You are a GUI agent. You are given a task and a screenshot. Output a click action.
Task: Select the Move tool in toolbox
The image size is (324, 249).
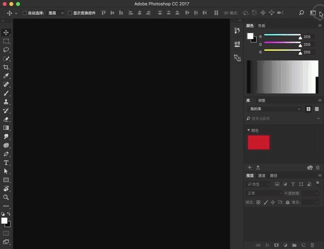point(6,32)
